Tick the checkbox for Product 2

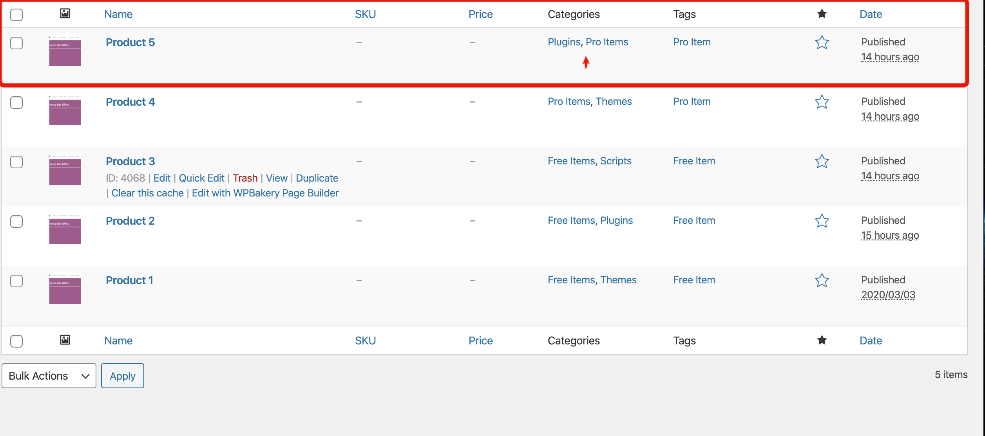pos(16,222)
